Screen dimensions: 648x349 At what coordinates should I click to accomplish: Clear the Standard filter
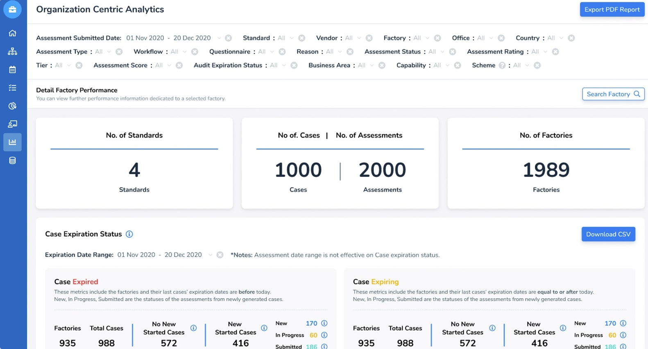tap(302, 38)
